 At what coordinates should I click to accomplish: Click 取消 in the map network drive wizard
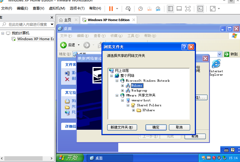[x=195, y=137]
